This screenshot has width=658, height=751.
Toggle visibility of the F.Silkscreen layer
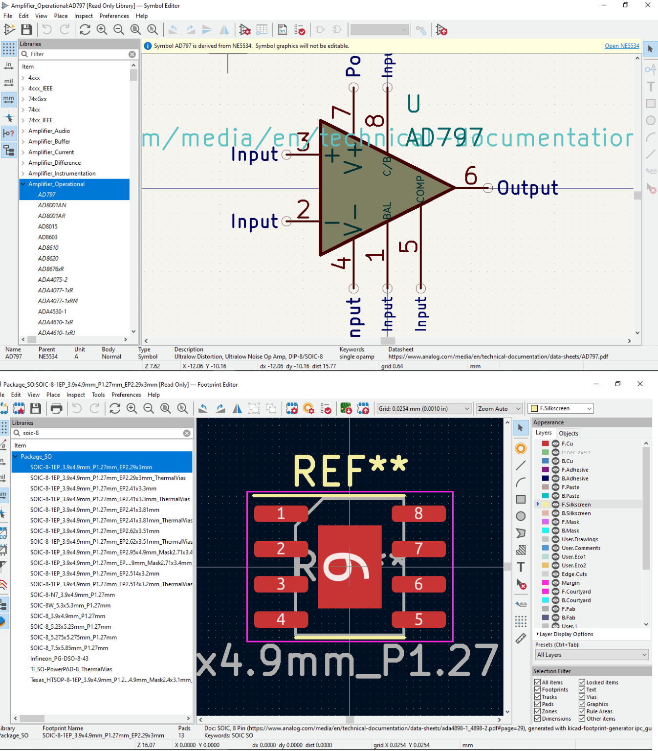pyautogui.click(x=555, y=505)
